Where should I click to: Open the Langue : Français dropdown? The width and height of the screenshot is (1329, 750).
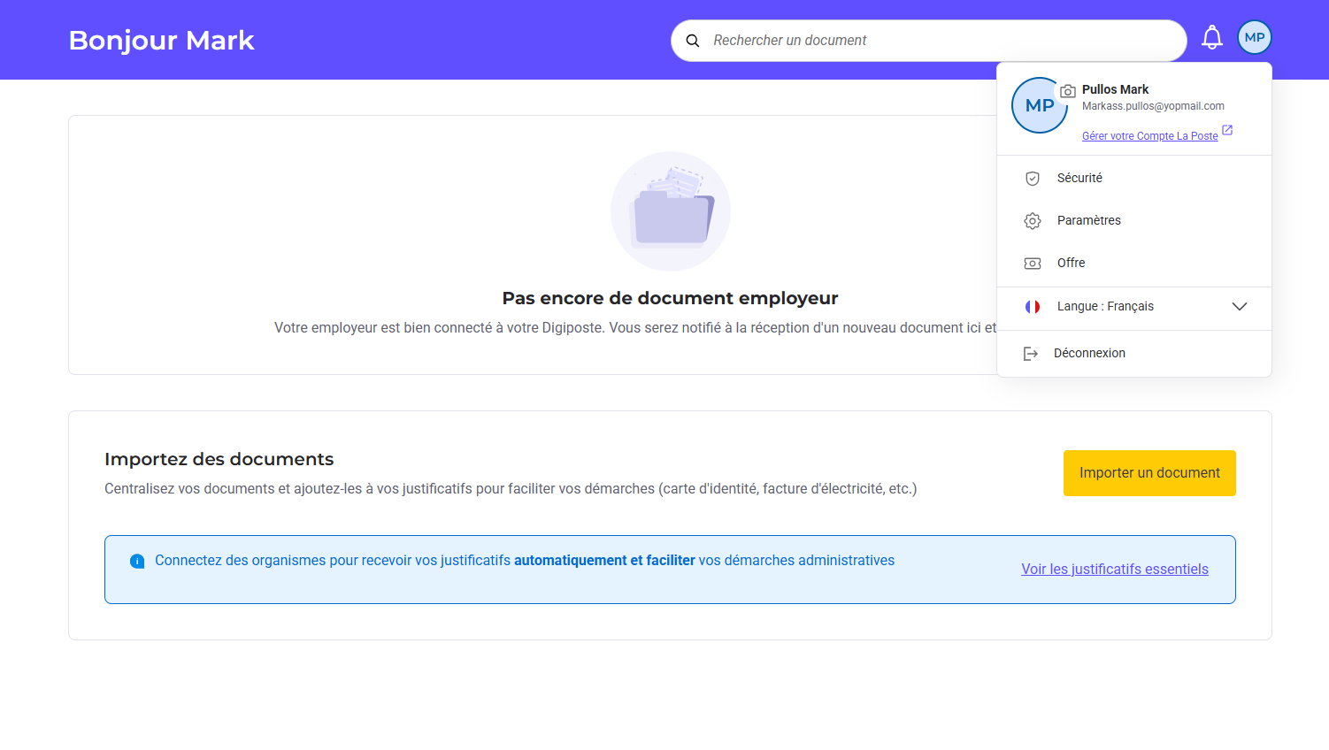click(1105, 307)
